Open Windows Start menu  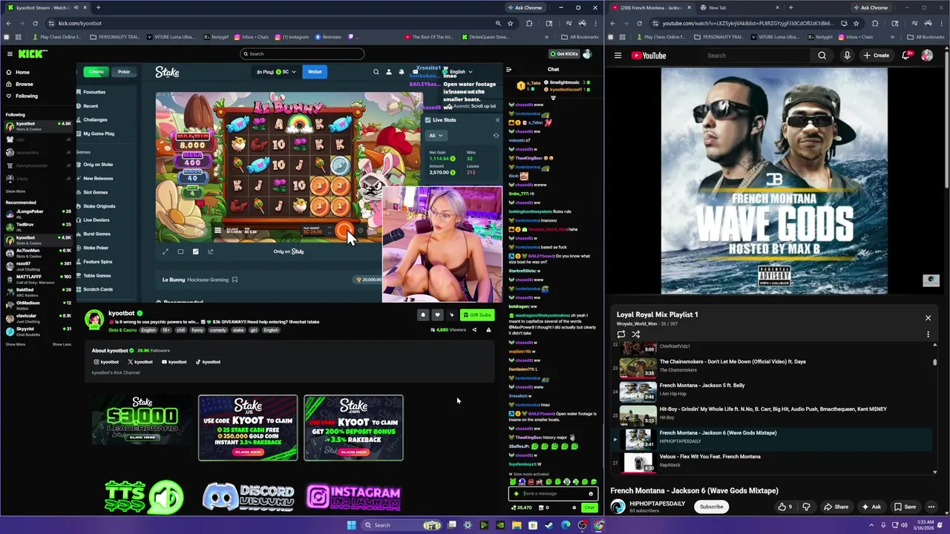[351, 525]
